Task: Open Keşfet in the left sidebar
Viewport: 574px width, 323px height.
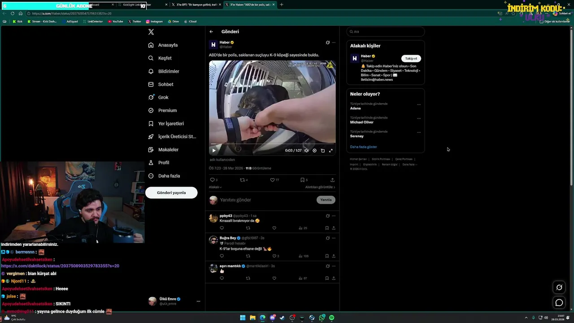Action: tap(160, 58)
